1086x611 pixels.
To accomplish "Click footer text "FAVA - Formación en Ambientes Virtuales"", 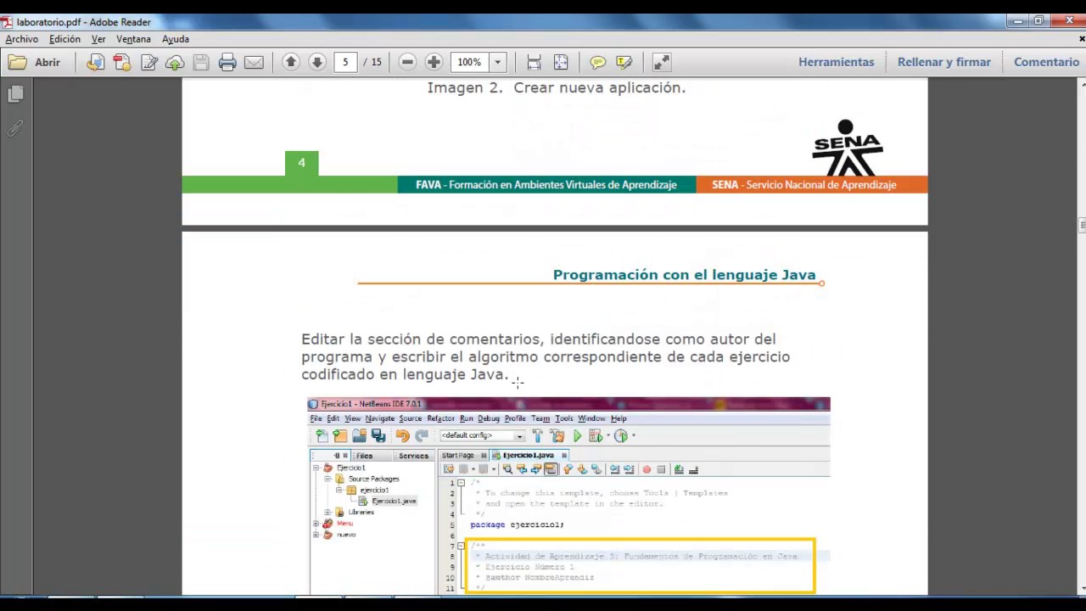I will click(x=546, y=184).
